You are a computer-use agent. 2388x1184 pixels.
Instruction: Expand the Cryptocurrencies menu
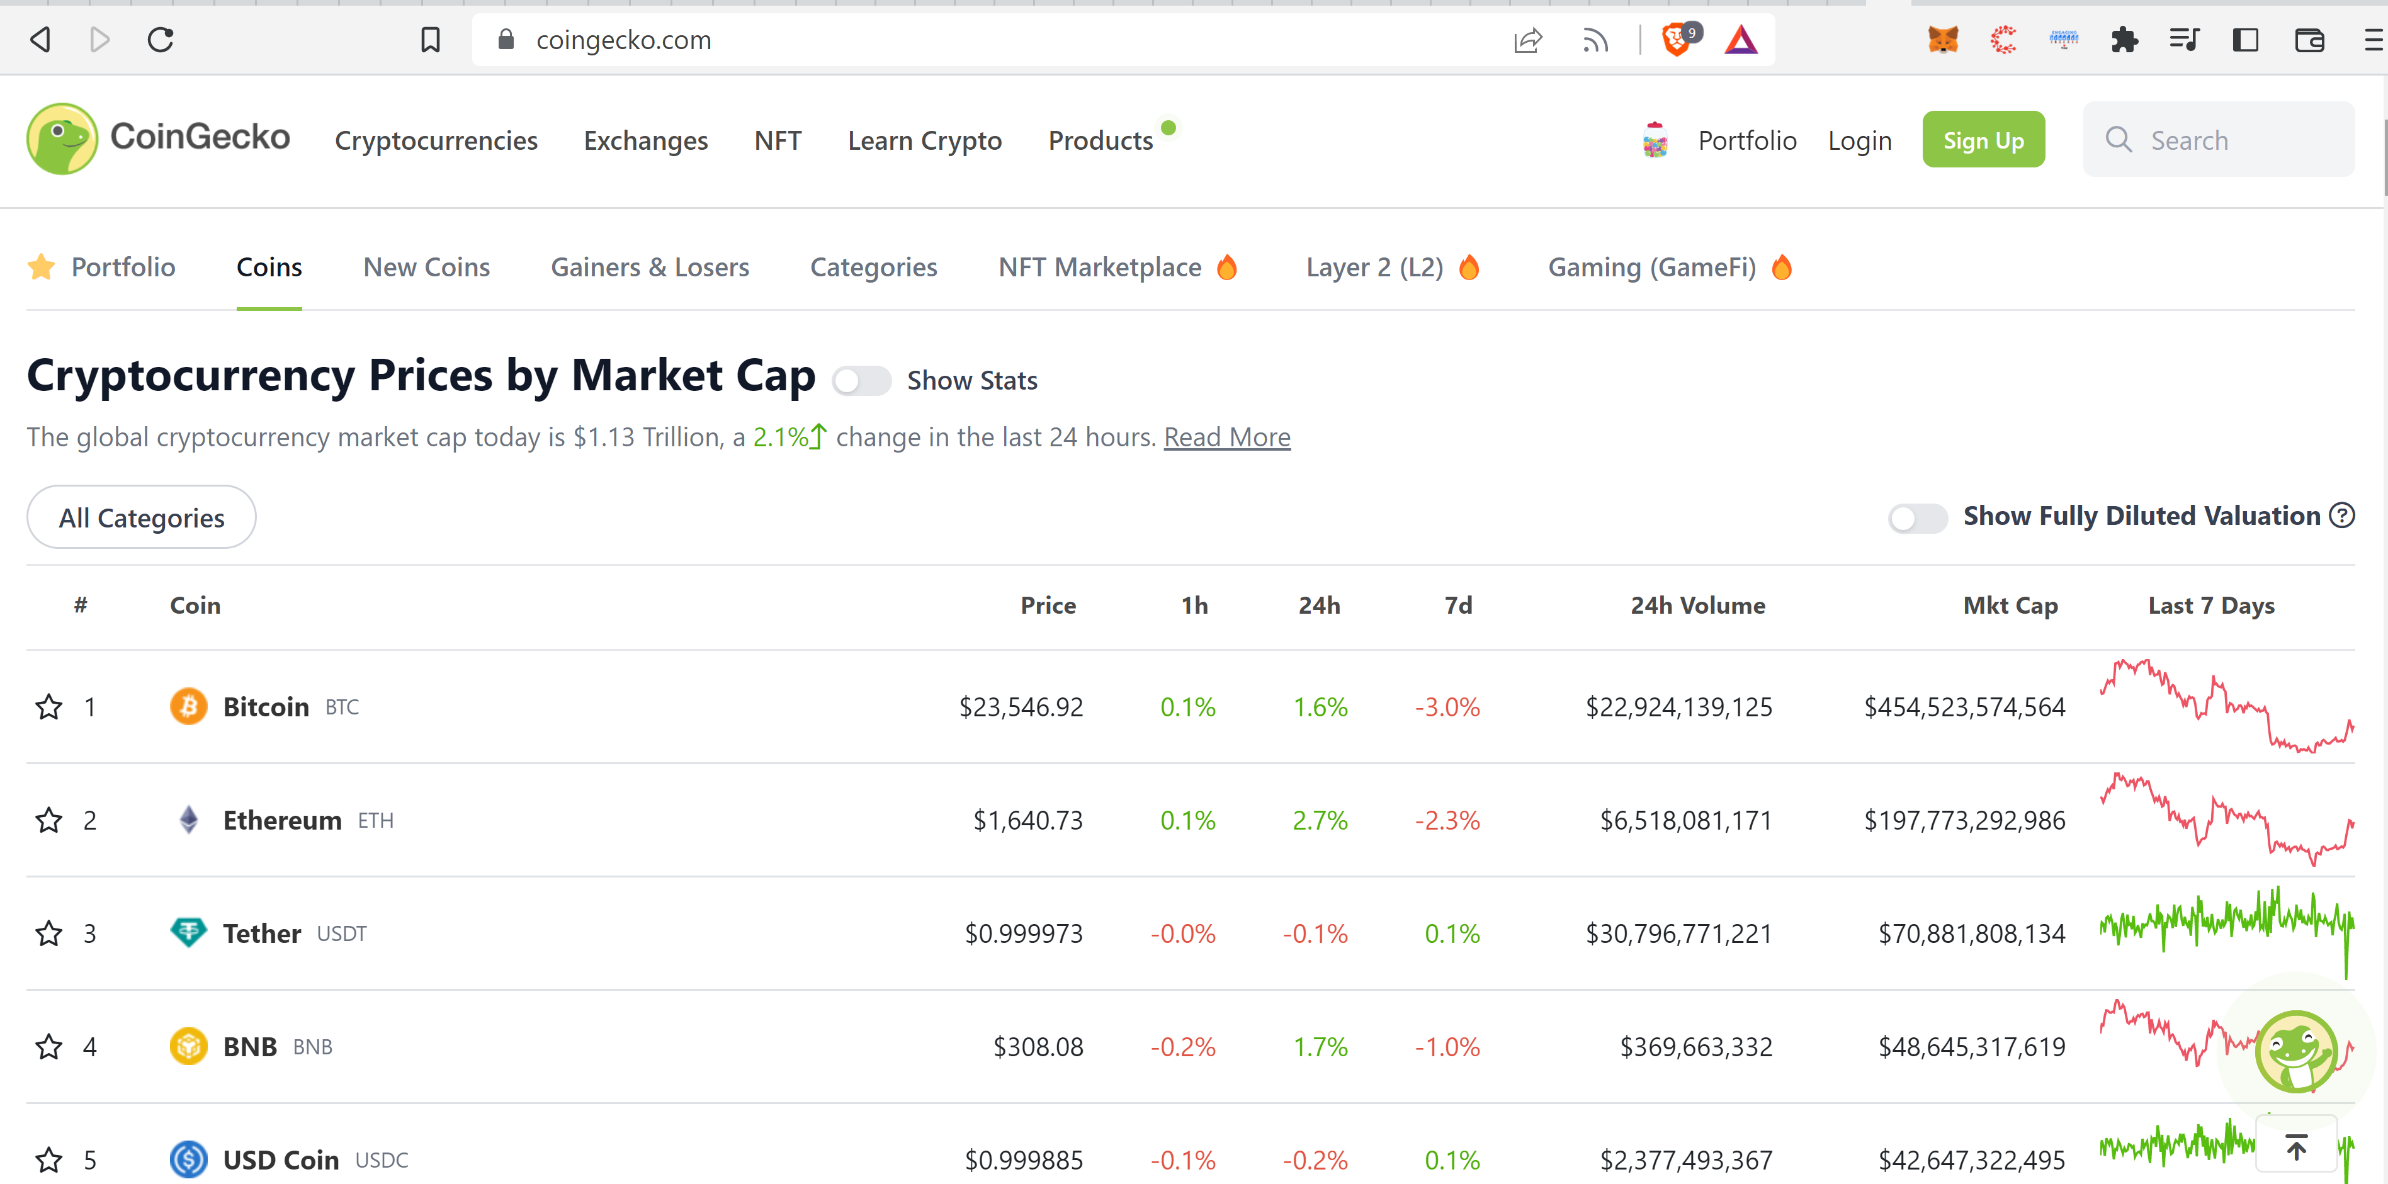point(436,140)
